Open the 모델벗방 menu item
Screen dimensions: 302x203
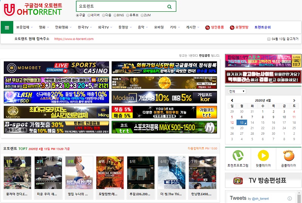click(x=239, y=27)
